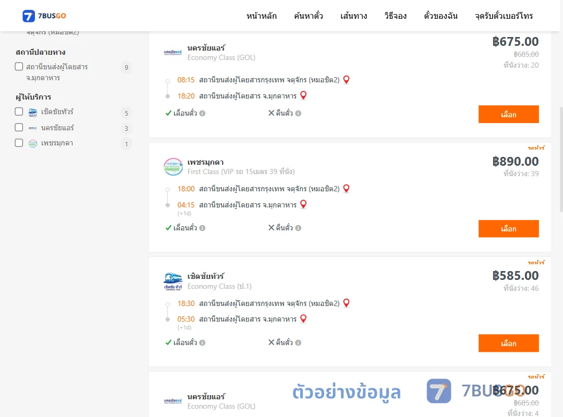Click the ที่นั่งว่าง: 20 seat count

(521, 65)
